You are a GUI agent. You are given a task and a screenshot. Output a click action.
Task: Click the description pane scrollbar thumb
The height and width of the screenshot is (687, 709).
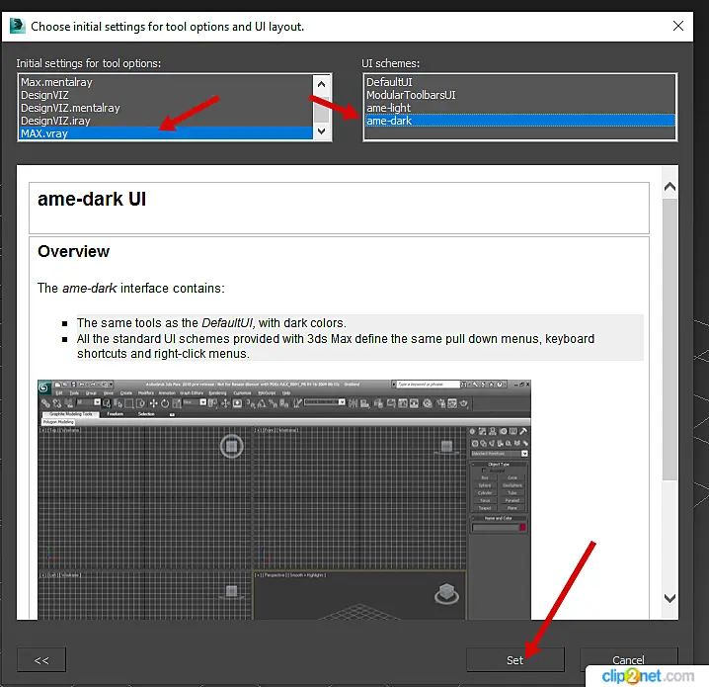(670, 339)
